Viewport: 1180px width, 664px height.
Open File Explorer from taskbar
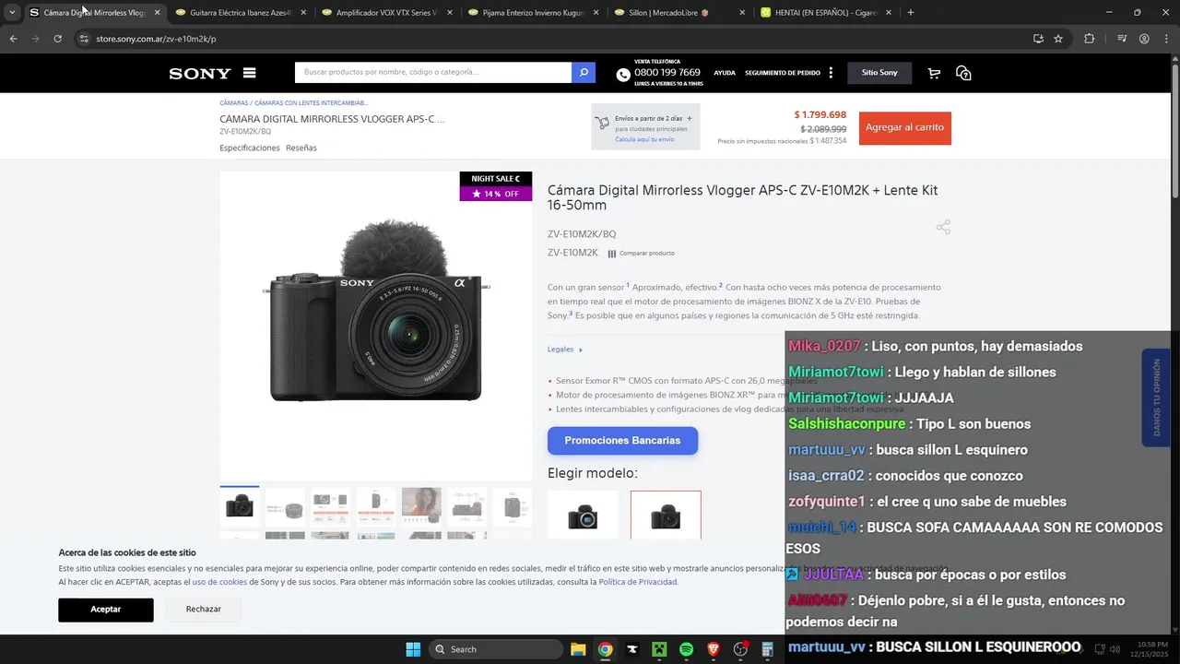pos(578,649)
